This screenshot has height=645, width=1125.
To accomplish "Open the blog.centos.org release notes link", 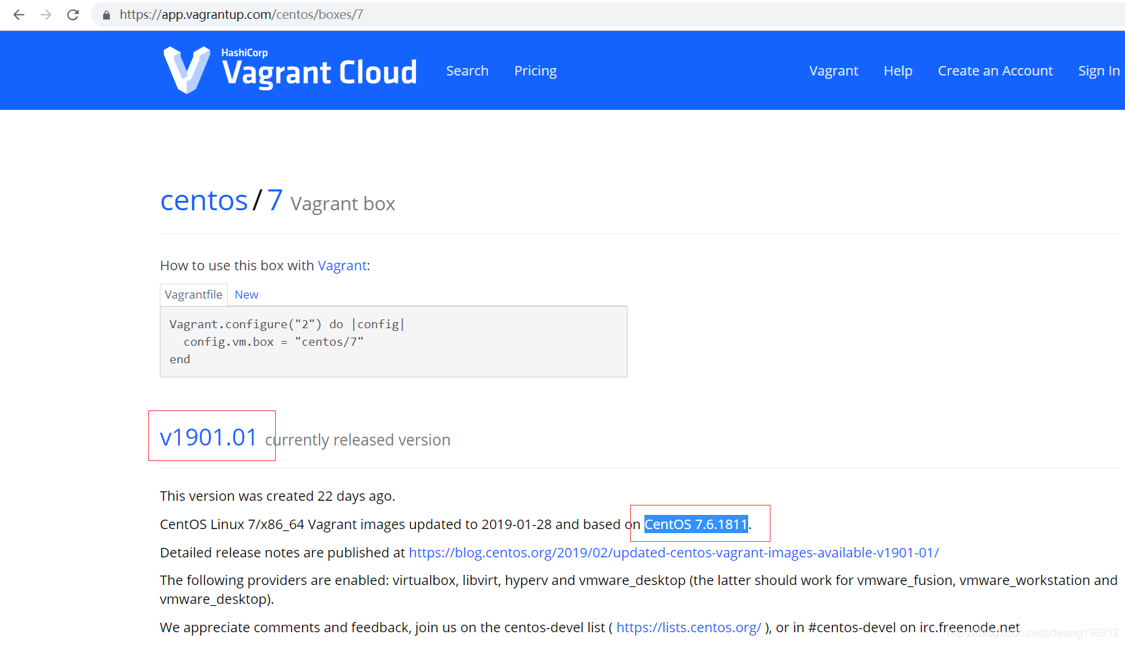I will [x=673, y=553].
